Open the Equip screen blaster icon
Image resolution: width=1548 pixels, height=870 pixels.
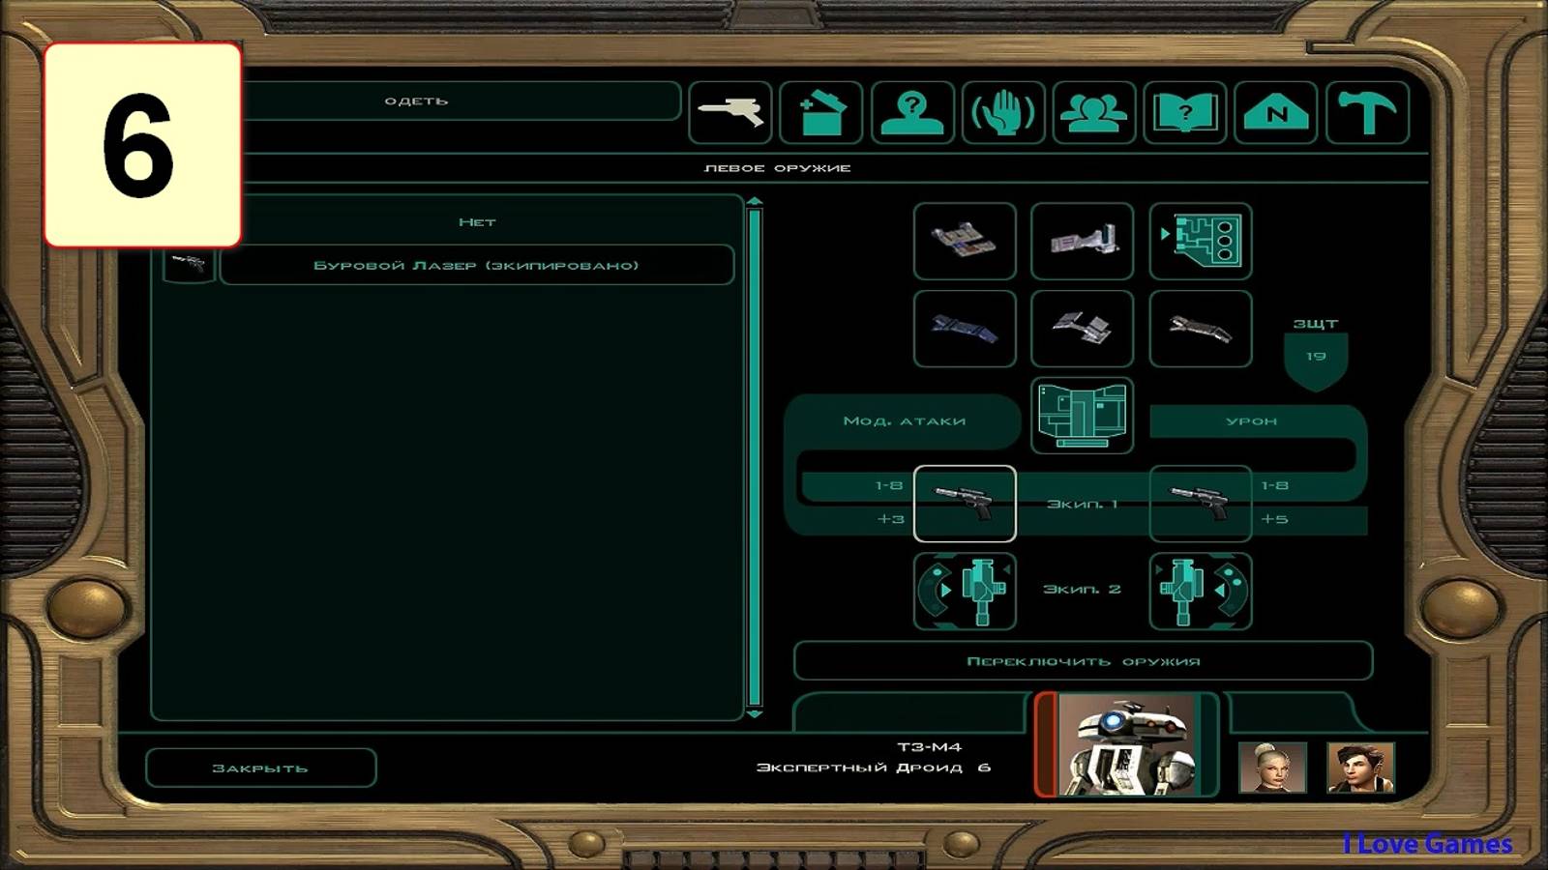point(730,112)
